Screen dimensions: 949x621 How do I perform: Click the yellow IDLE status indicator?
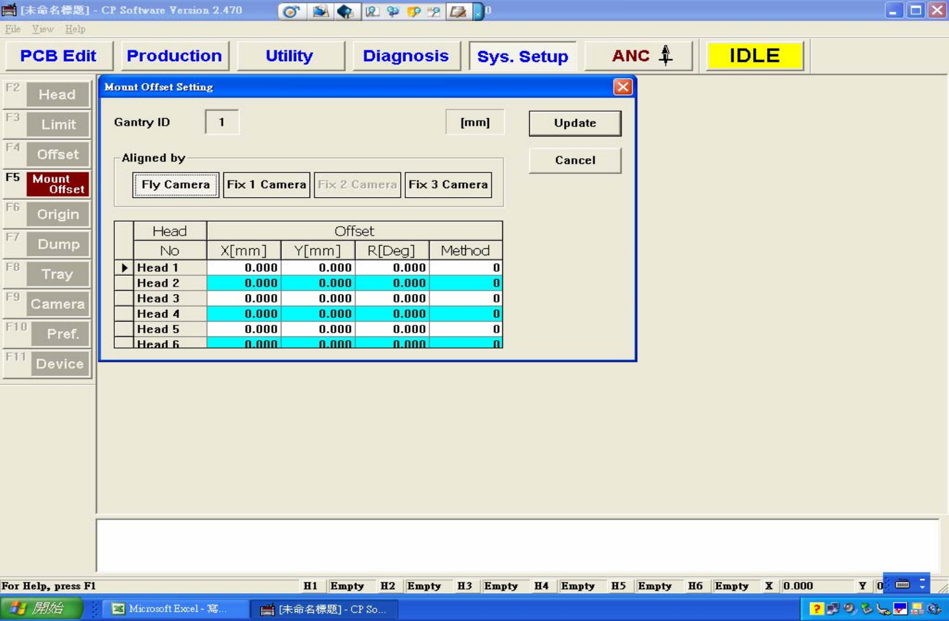click(x=754, y=56)
